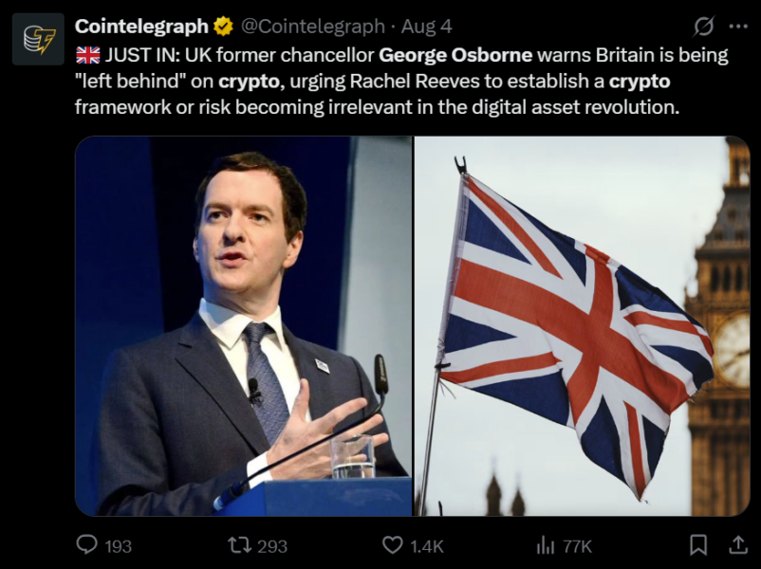Open the Union Jack flag photo
Image resolution: width=761 pixels, height=569 pixels.
[x=582, y=325]
